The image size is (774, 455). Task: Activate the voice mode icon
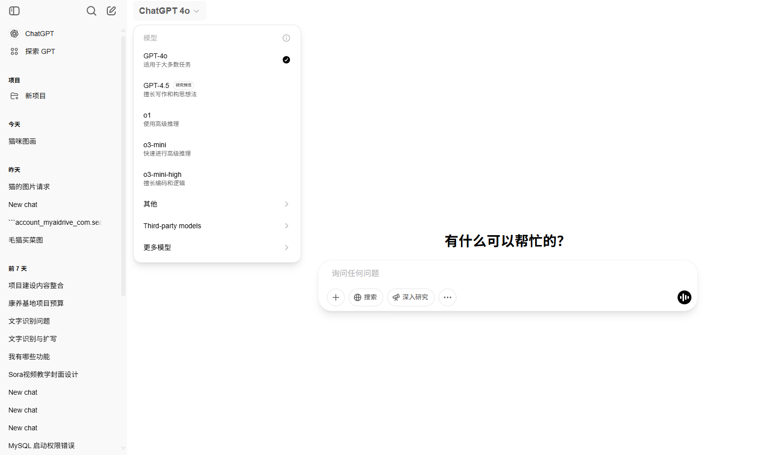coord(684,297)
